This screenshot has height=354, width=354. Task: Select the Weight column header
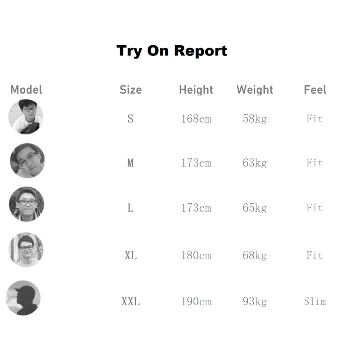[x=255, y=90]
